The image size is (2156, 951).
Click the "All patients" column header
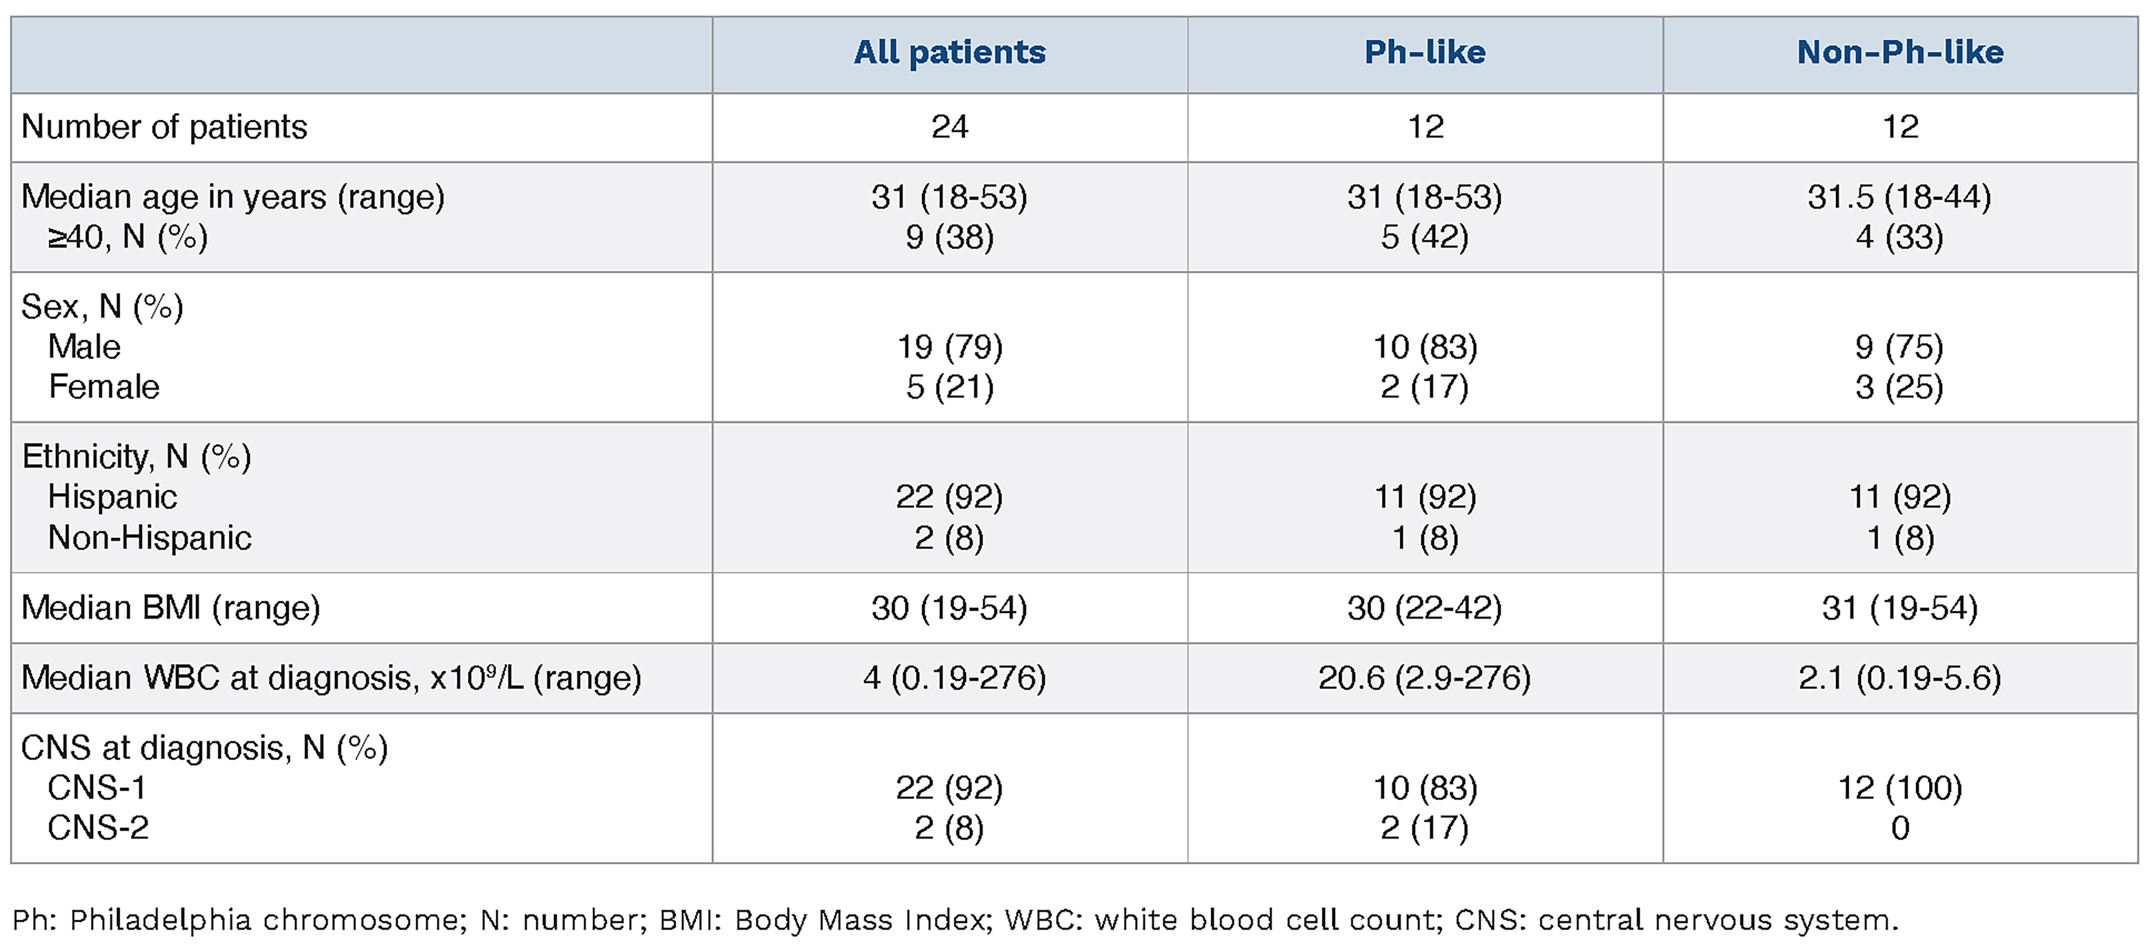point(949,53)
